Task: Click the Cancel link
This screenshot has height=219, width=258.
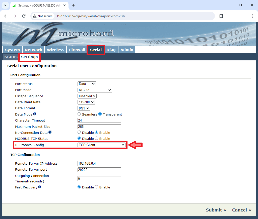Action: 242,210
